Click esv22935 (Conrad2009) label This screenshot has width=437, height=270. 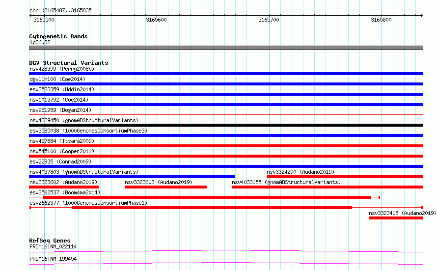(60, 162)
